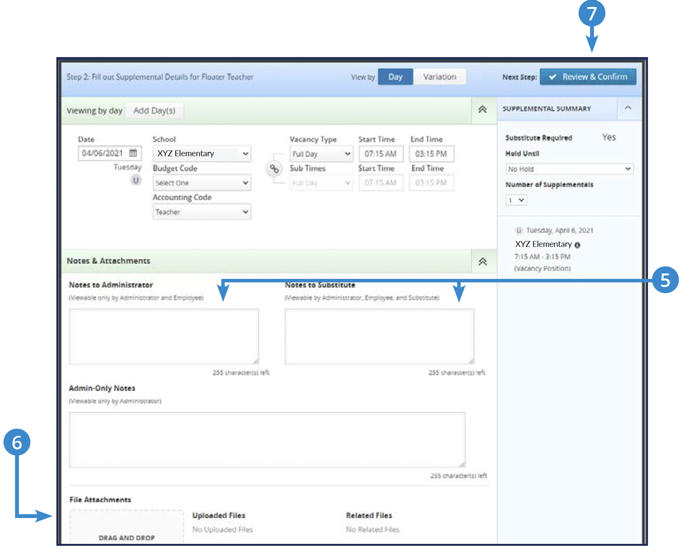Collapse the Supplemental Summary panel
Screen dimensions: 692x557
(x=628, y=108)
